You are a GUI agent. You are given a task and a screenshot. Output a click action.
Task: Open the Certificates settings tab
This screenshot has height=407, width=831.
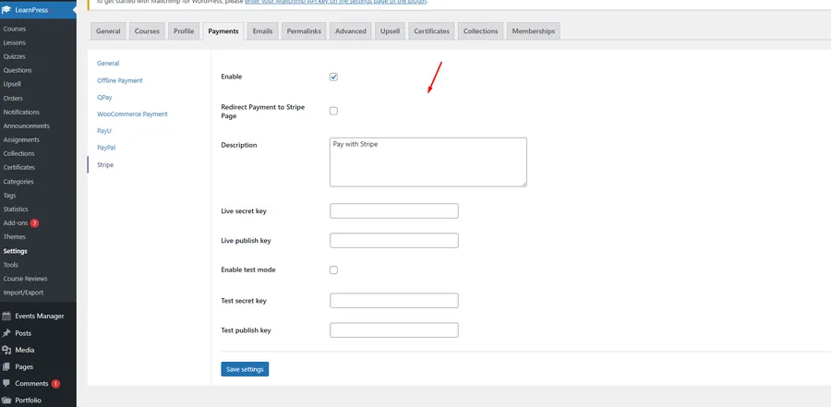[x=431, y=31]
